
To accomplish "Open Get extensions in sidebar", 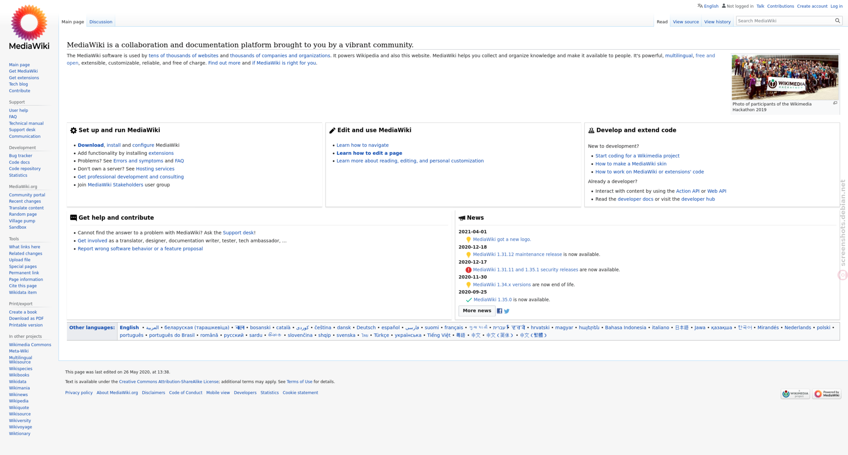I will (x=24, y=78).
